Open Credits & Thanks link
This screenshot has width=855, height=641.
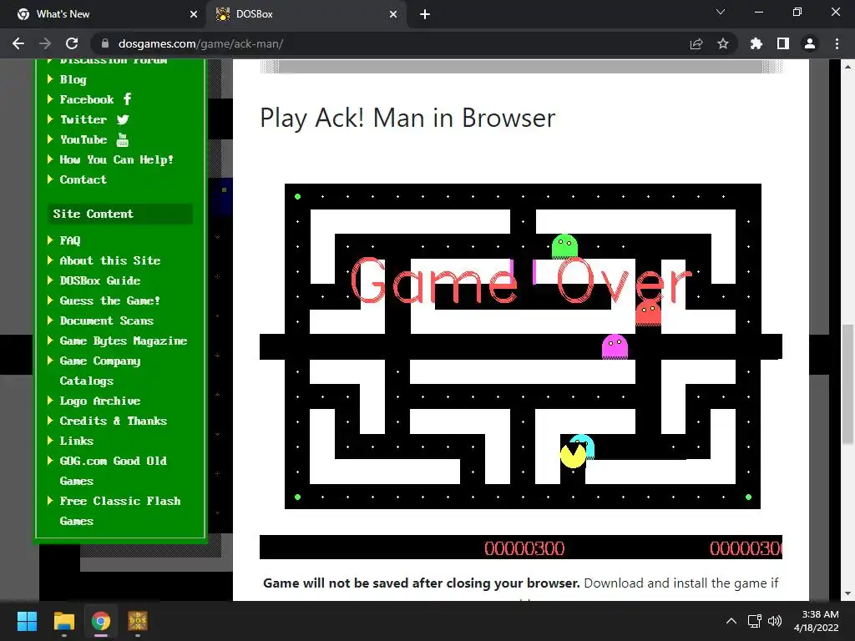[113, 421]
